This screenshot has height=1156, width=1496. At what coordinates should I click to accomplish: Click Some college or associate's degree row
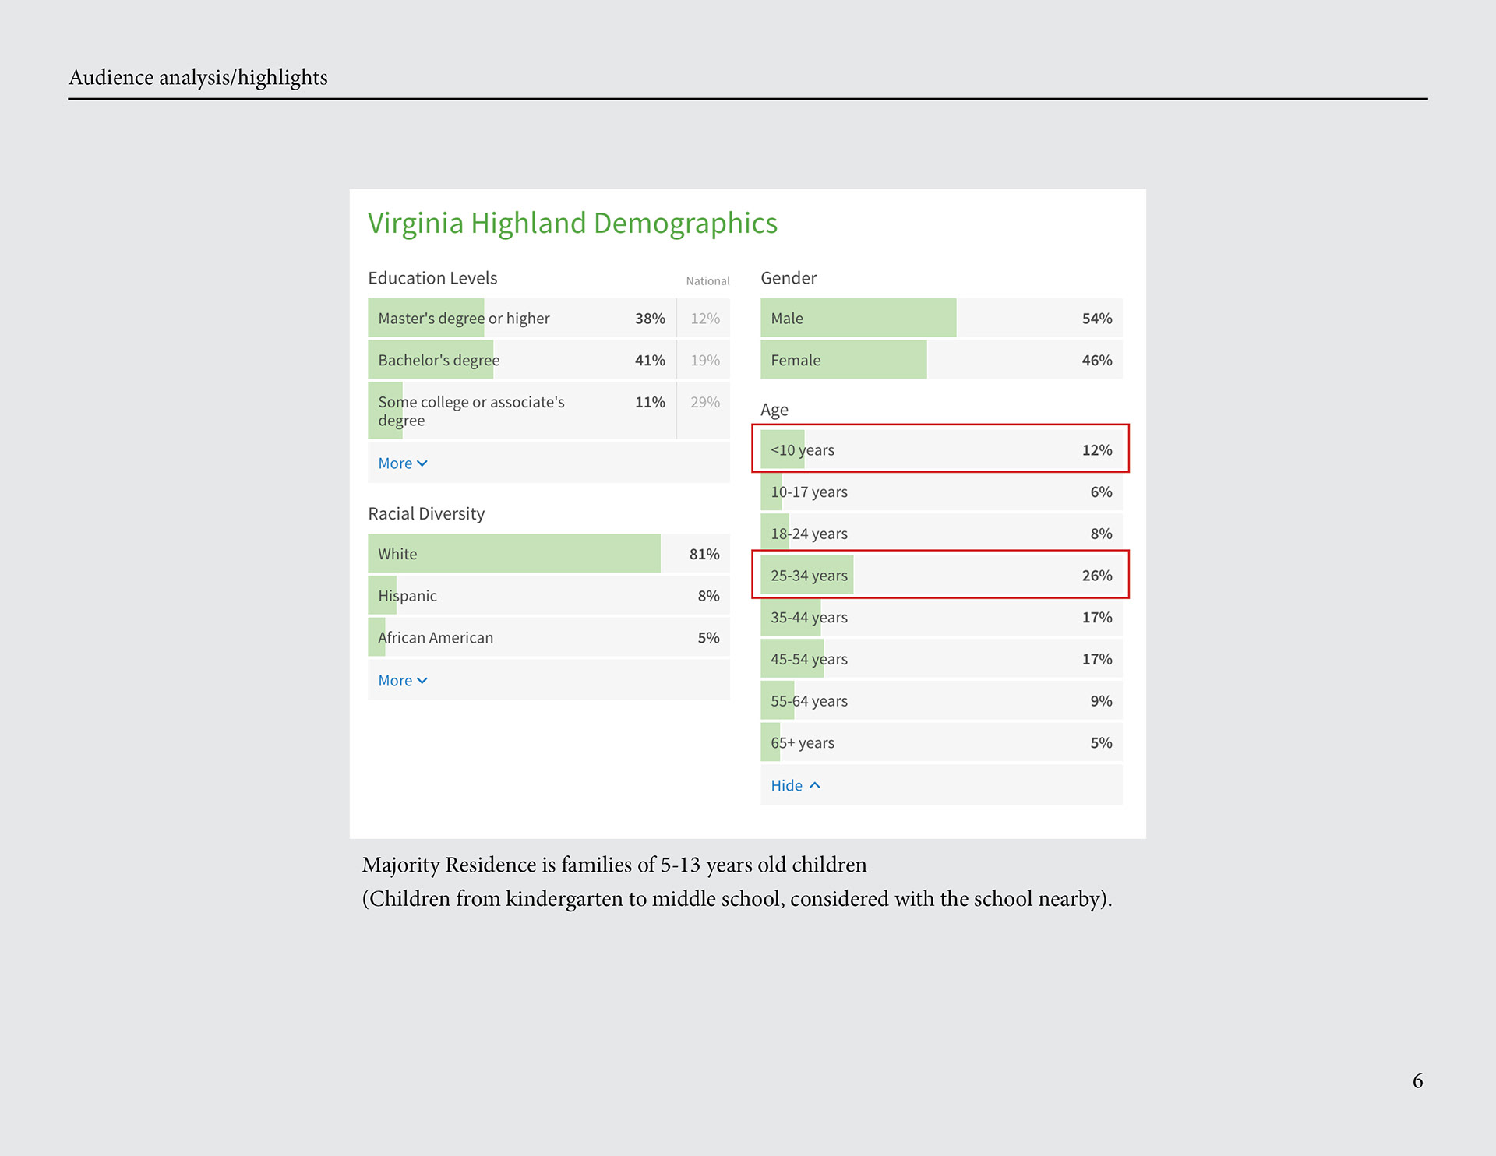[x=549, y=411]
